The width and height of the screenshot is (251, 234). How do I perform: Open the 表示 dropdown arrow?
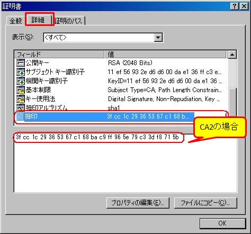click(x=158, y=38)
